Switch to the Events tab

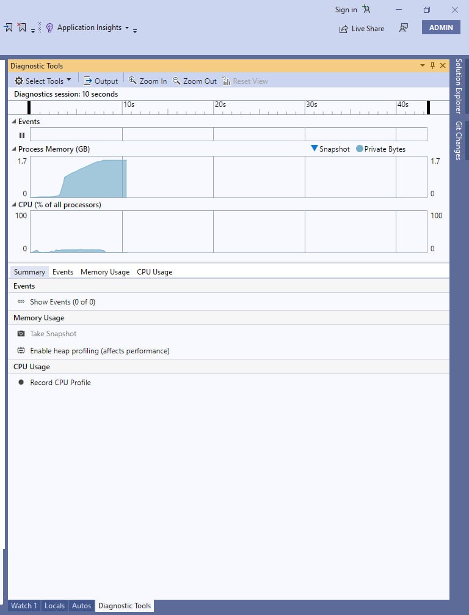click(x=63, y=272)
